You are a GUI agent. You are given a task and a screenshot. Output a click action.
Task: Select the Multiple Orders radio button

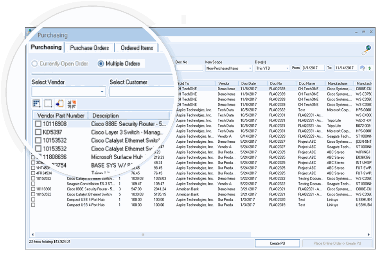pyautogui.click(x=101, y=64)
